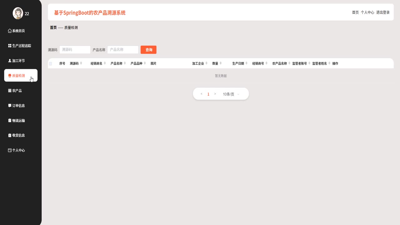Click the orange 查询 button
Image resolution: width=400 pixels, height=225 pixels.
[148, 50]
